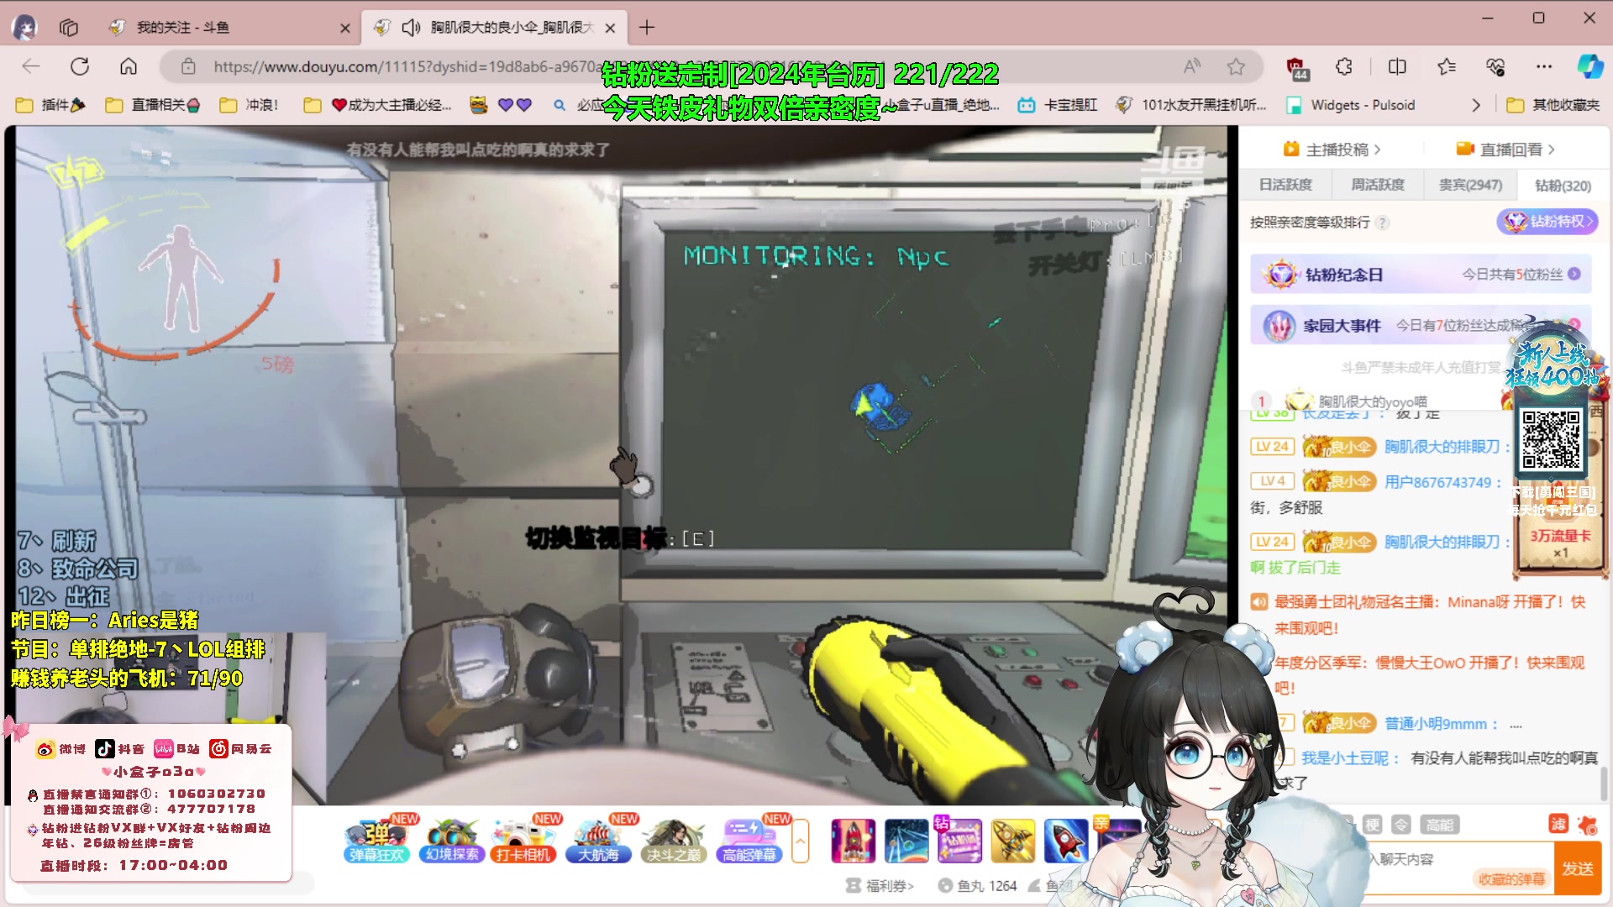Open the favorites bar overflow chevron
The height and width of the screenshot is (907, 1613).
click(x=1476, y=105)
